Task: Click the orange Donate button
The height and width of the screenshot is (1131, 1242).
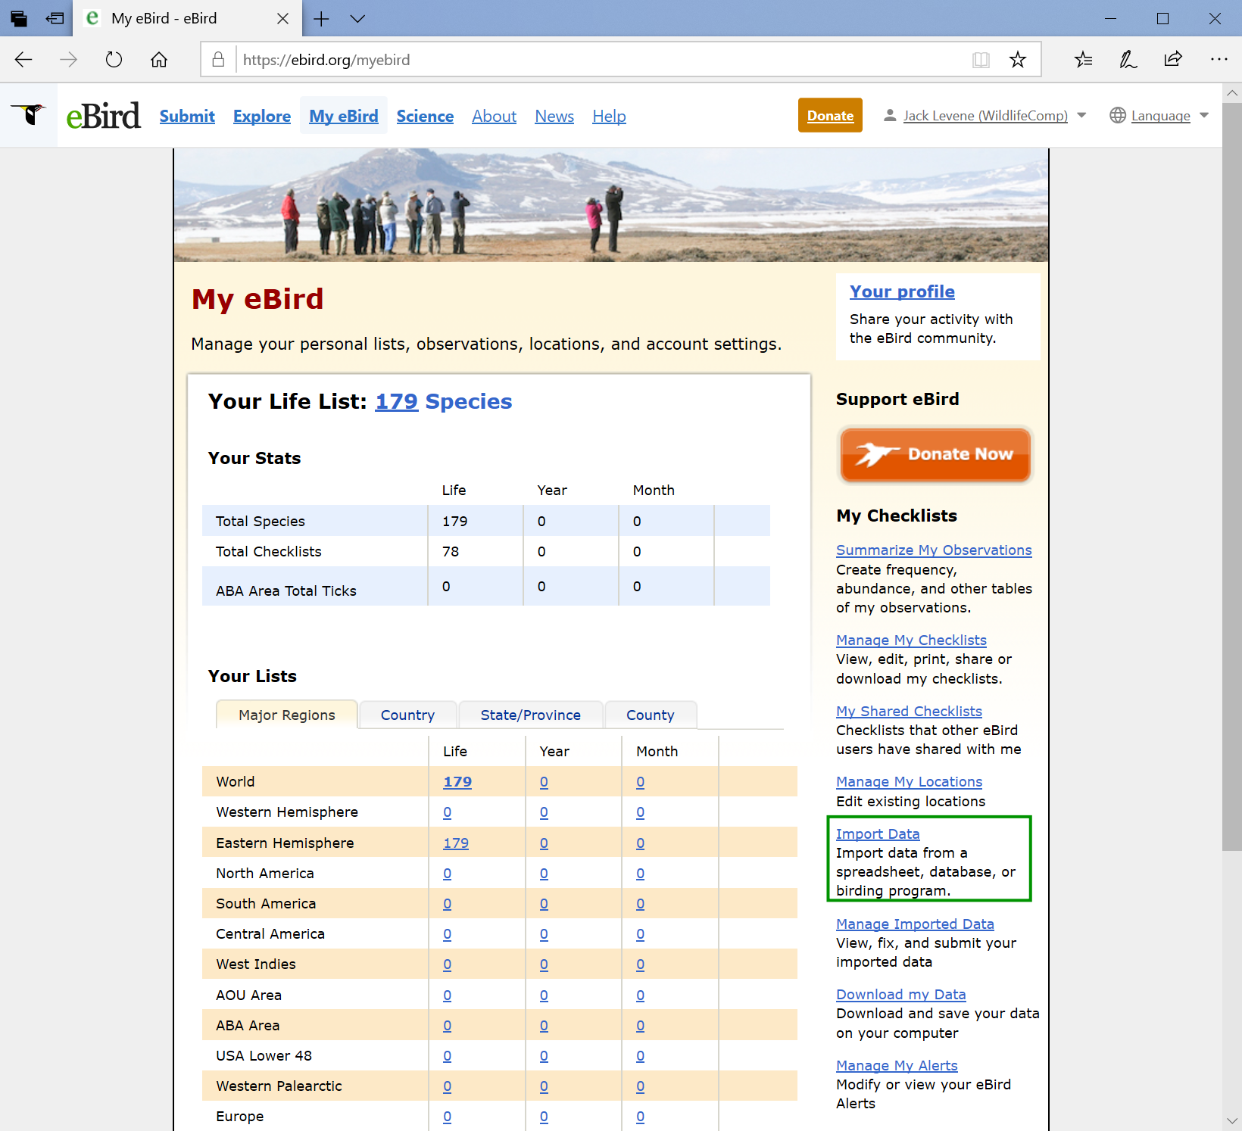Action: [x=830, y=115]
